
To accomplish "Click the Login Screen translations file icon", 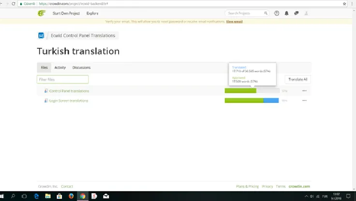I will (x=46, y=100).
